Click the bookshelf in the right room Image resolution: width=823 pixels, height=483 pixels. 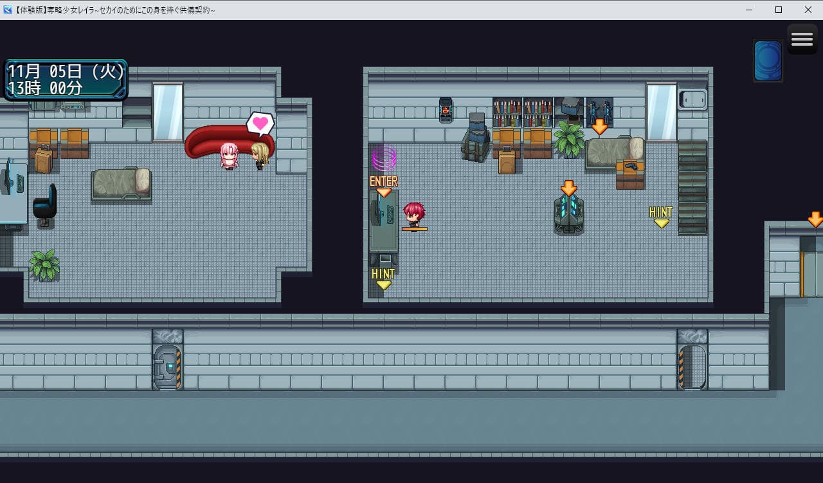523,113
